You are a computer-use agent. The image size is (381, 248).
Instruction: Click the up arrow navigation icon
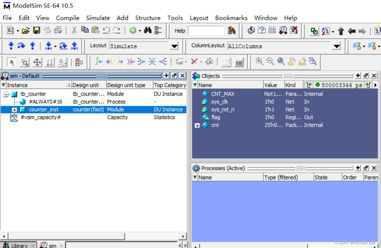click(x=341, y=31)
